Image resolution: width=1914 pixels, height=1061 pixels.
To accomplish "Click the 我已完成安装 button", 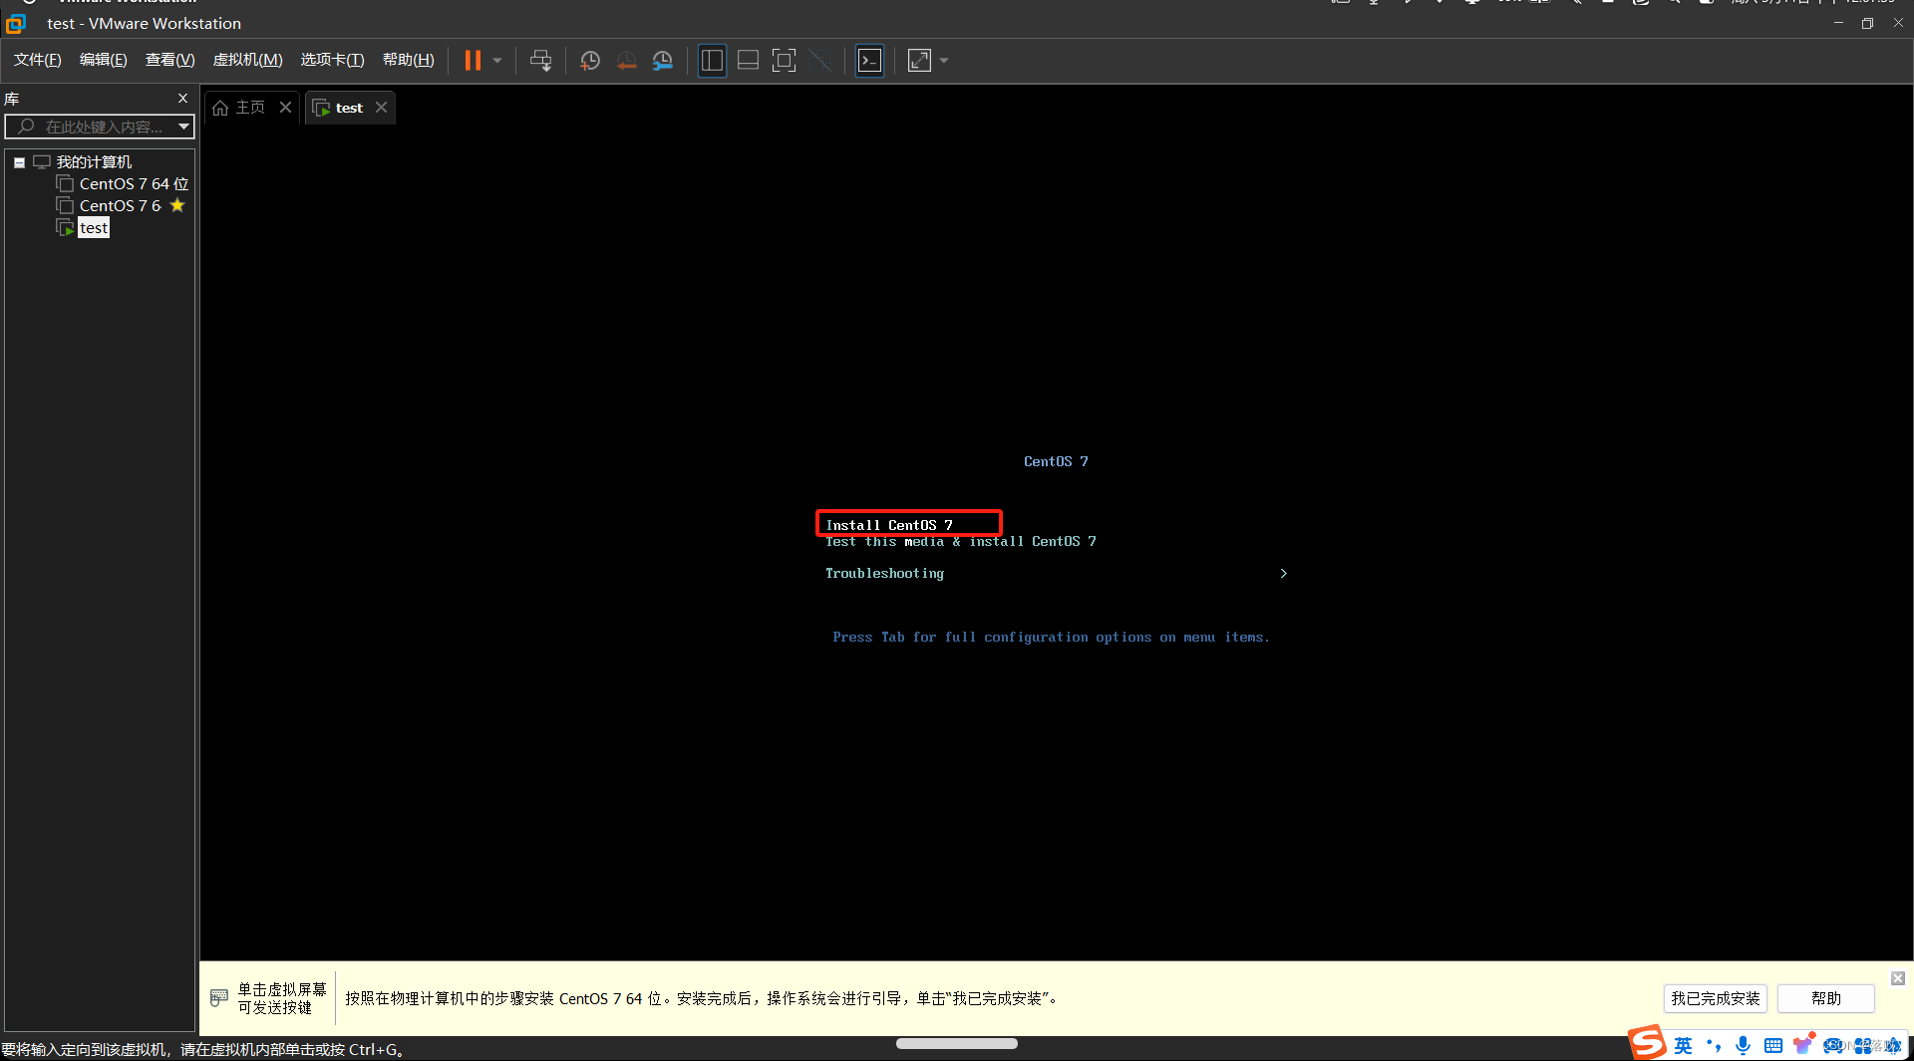I will click(1715, 998).
